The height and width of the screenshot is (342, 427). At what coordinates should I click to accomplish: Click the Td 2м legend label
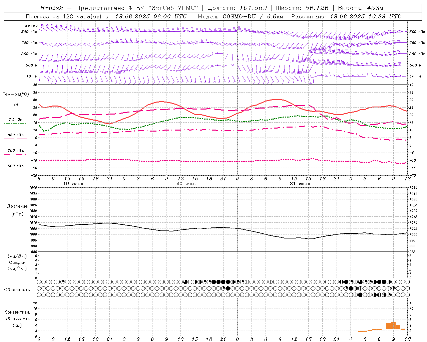(x=16, y=120)
